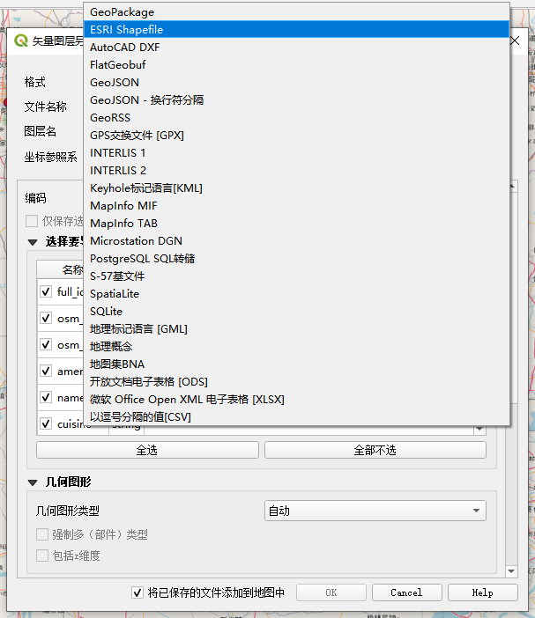The height and width of the screenshot is (618, 535).
Task: Pick GeoRSS from the format list
Action: point(296,117)
